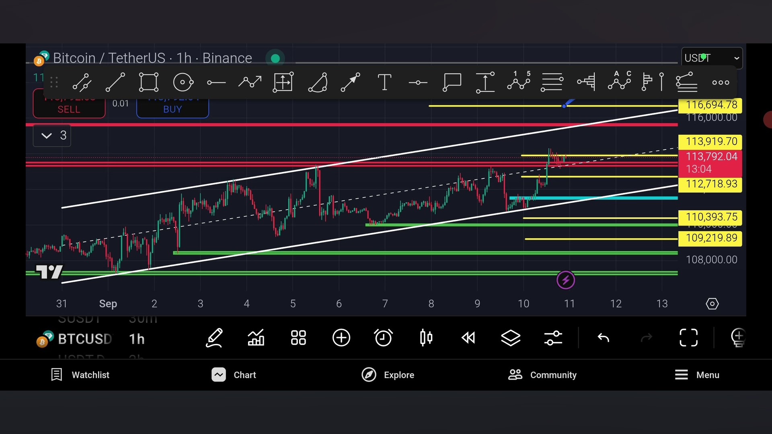Select the Fib channel lines tool
Image resolution: width=772 pixels, height=434 pixels.
pyautogui.click(x=687, y=82)
